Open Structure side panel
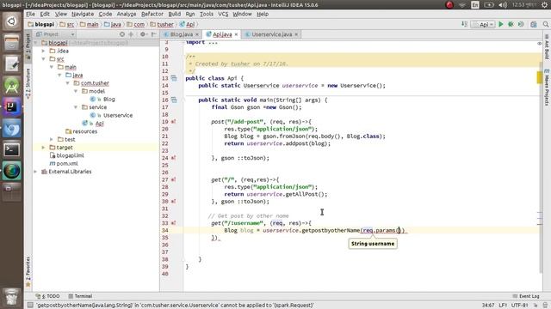551x309 pixels. tap(28, 83)
